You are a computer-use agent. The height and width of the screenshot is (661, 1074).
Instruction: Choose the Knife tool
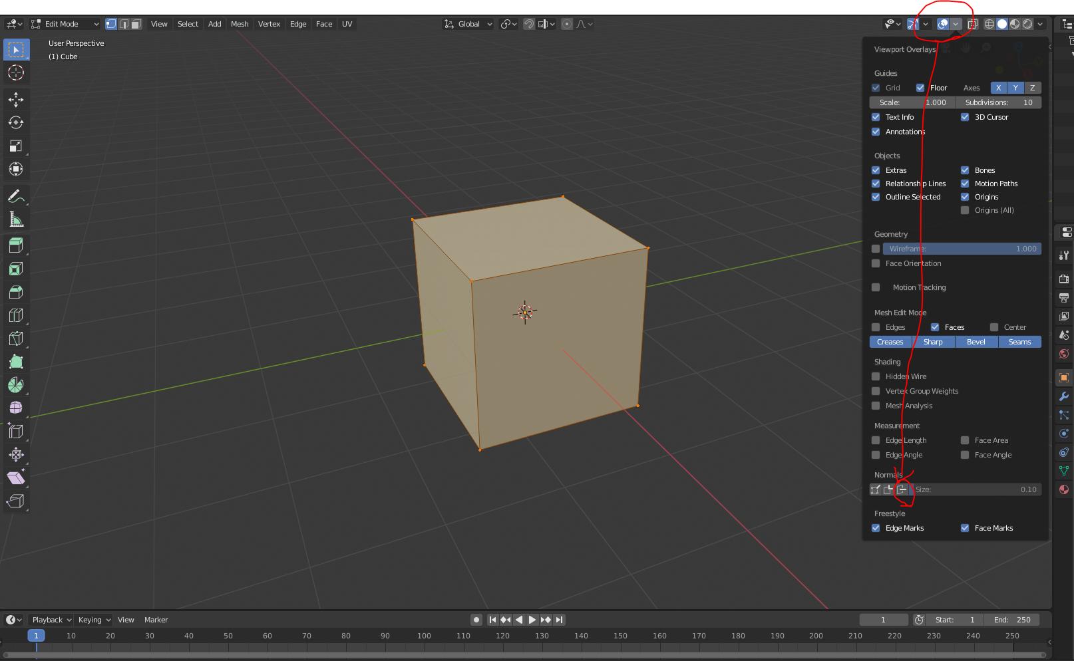16,339
